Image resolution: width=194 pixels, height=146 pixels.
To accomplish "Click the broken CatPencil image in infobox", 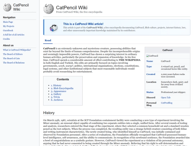I will [152, 56].
